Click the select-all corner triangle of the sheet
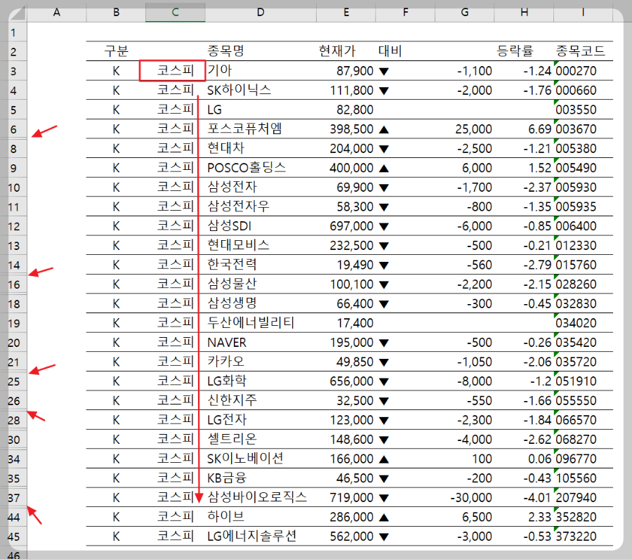This screenshot has width=632, height=559. point(18,13)
